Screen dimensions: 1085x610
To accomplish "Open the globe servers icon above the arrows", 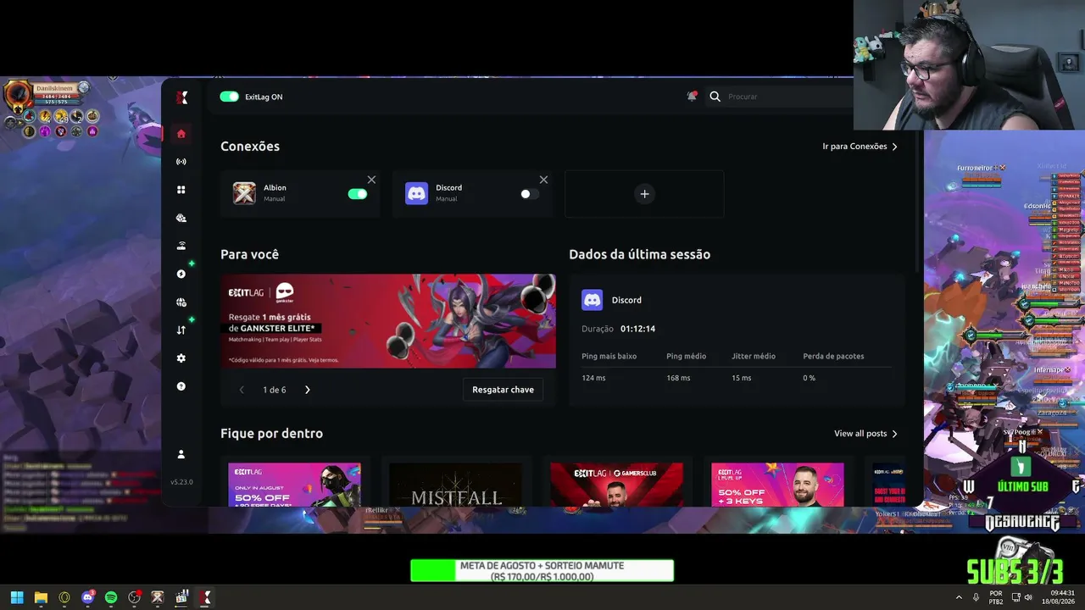I will tap(181, 302).
